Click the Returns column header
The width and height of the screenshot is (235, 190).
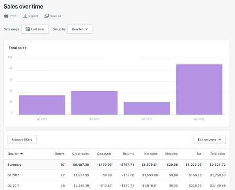click(128, 154)
